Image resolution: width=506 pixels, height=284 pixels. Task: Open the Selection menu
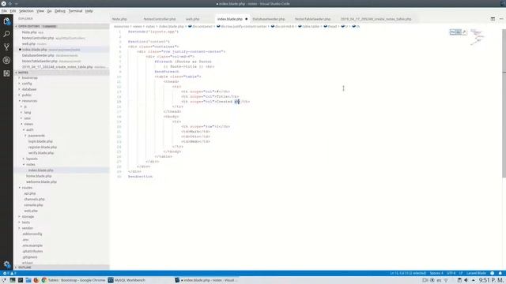[x=26, y=11]
